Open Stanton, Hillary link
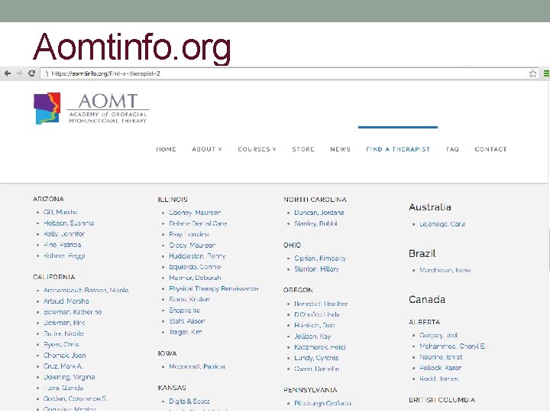Image resolution: width=550 pixels, height=413 pixels. click(316, 269)
